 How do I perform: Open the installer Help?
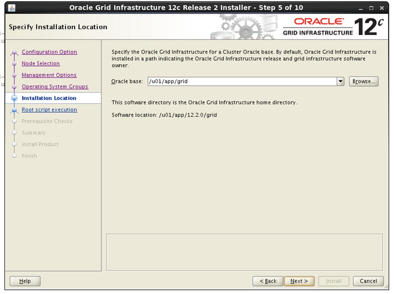click(25, 281)
